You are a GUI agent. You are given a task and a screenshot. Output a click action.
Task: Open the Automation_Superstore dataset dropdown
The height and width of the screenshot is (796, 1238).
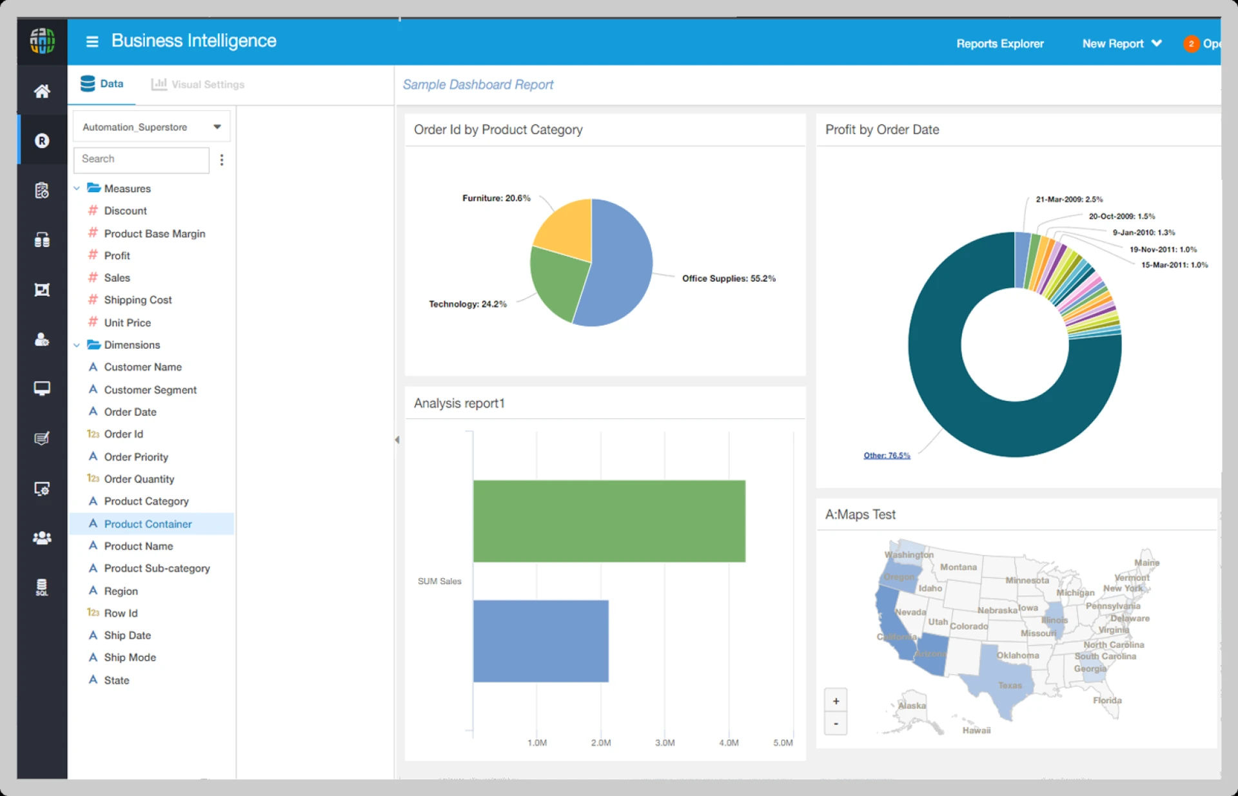click(152, 127)
